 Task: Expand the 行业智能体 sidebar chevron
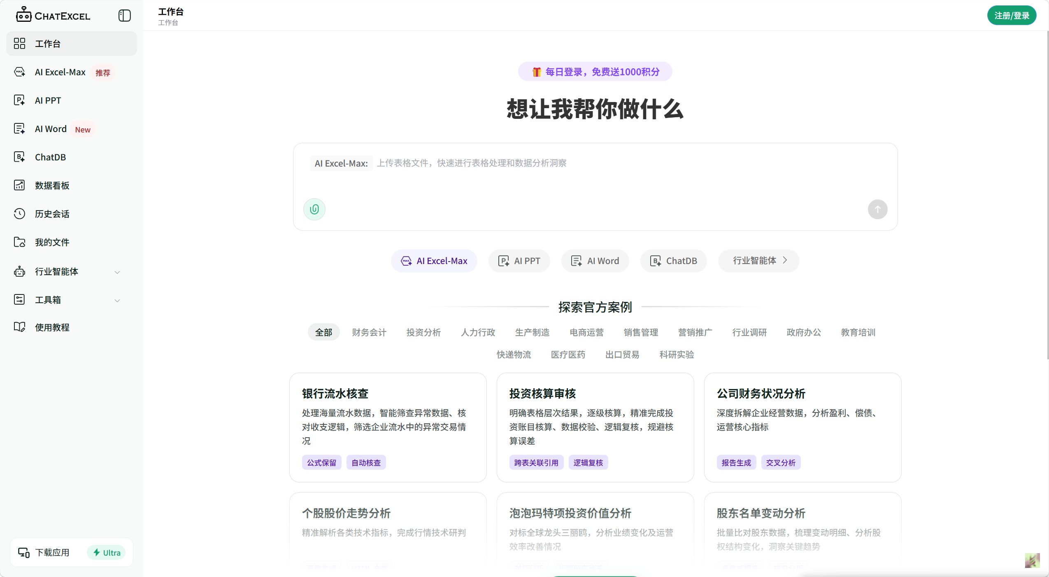pos(117,272)
